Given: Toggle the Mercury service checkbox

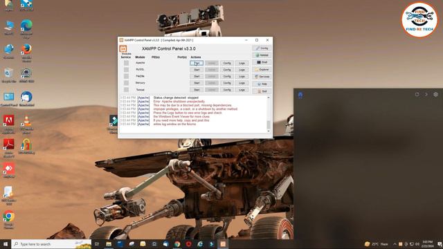Looking at the screenshot, I should (126, 83).
